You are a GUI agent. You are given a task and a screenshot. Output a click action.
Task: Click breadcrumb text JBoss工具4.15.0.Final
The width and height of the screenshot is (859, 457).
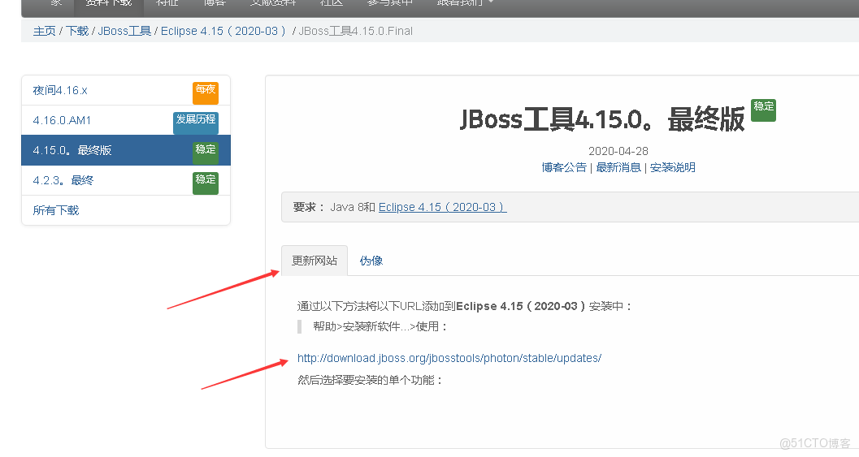(x=355, y=31)
